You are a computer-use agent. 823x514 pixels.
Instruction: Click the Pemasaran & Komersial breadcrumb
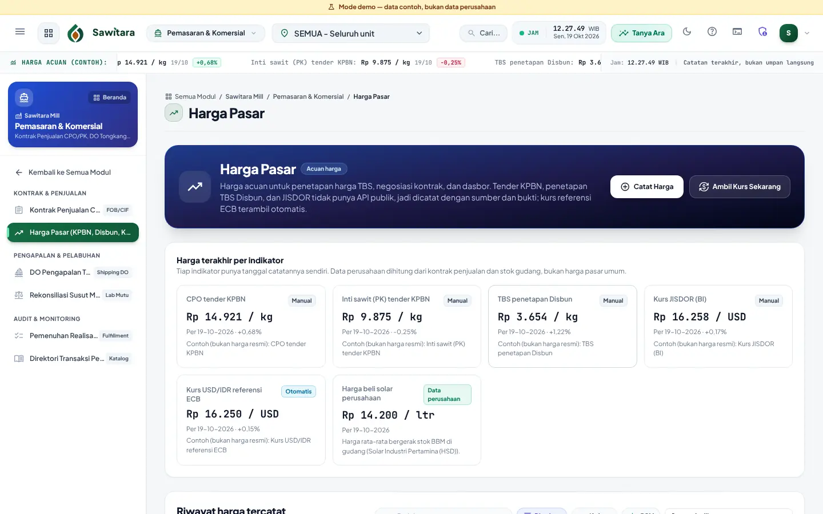pos(308,97)
